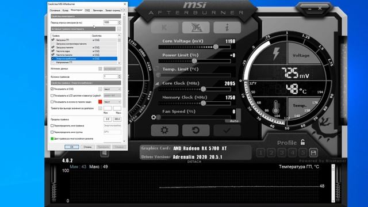The height and width of the screenshot is (207, 368).
Task: Click graph list scroll-up arrow
Action: tap(119, 35)
